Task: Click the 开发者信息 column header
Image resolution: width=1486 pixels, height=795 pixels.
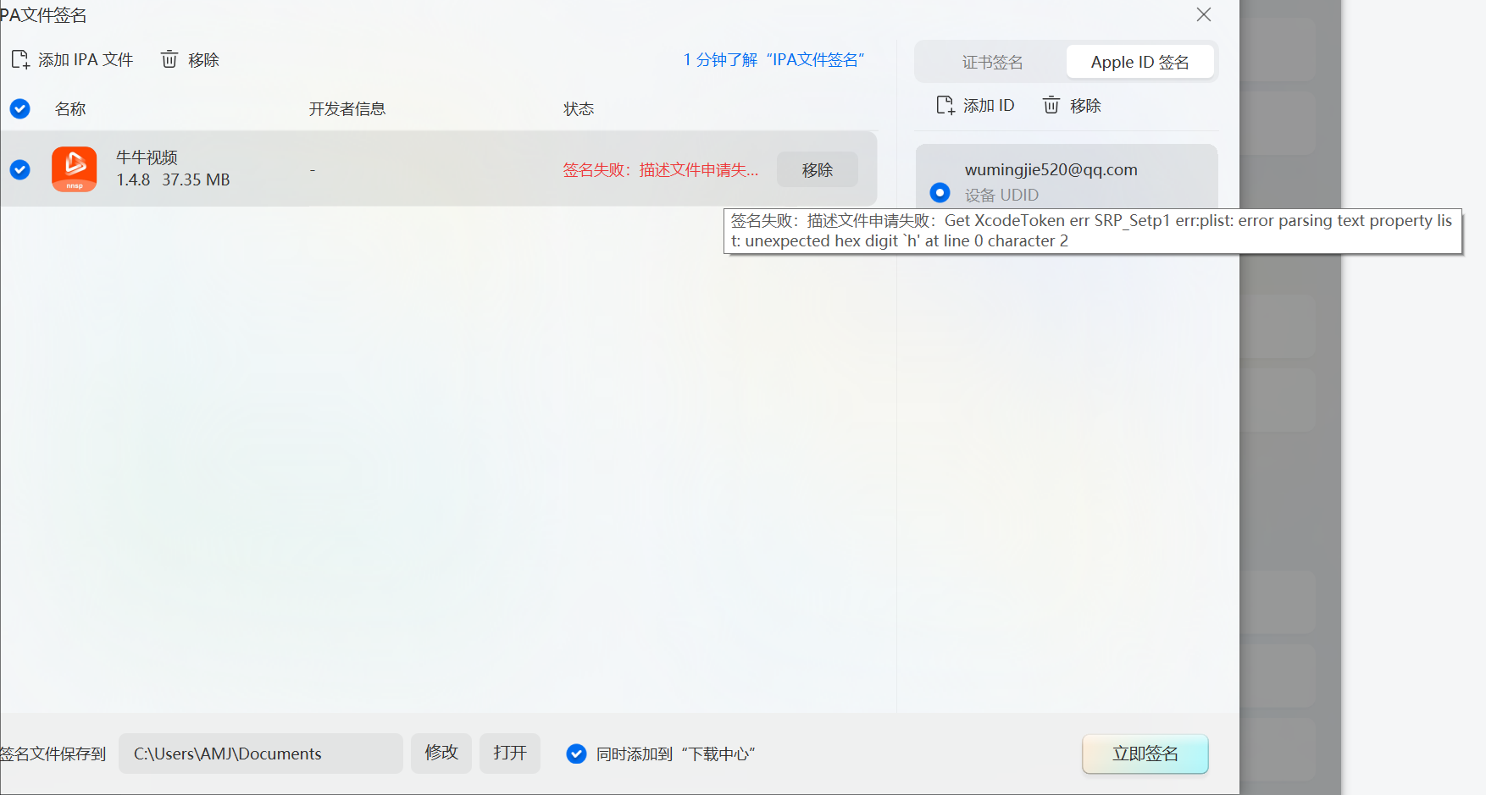Action: [347, 109]
